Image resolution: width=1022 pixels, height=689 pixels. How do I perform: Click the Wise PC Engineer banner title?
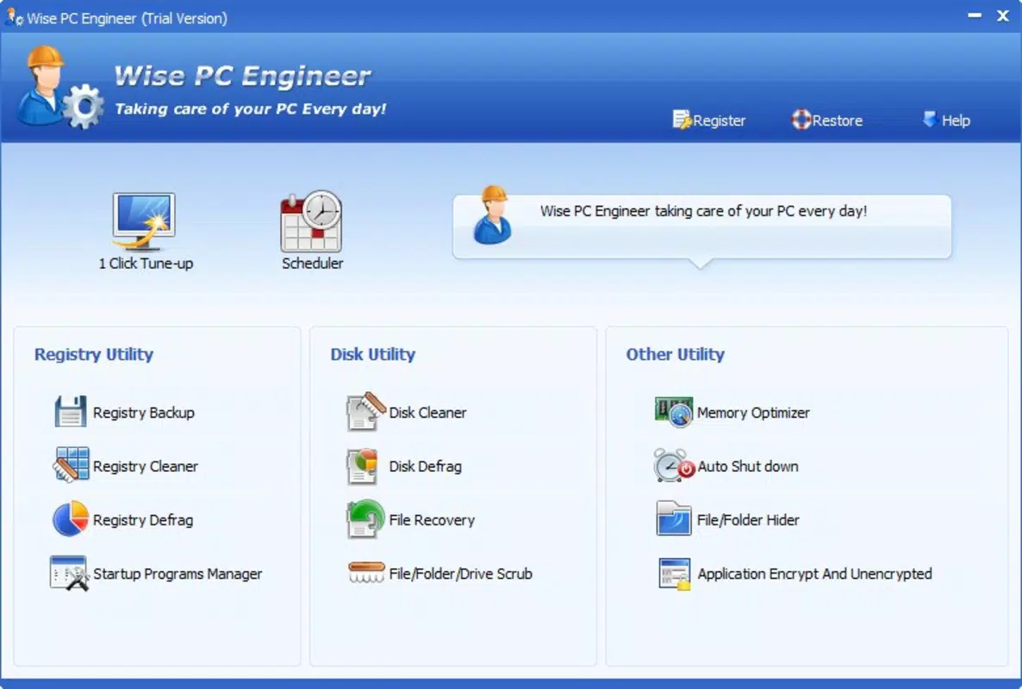[242, 76]
